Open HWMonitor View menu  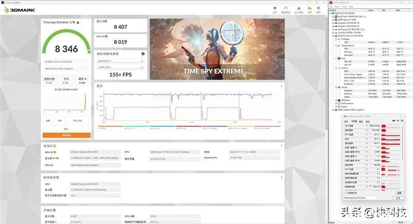click(337, 7)
